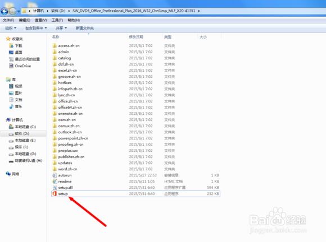The width and height of the screenshot is (326, 242).
Task: Open the 包含到库中 dropdown
Action: [36, 28]
